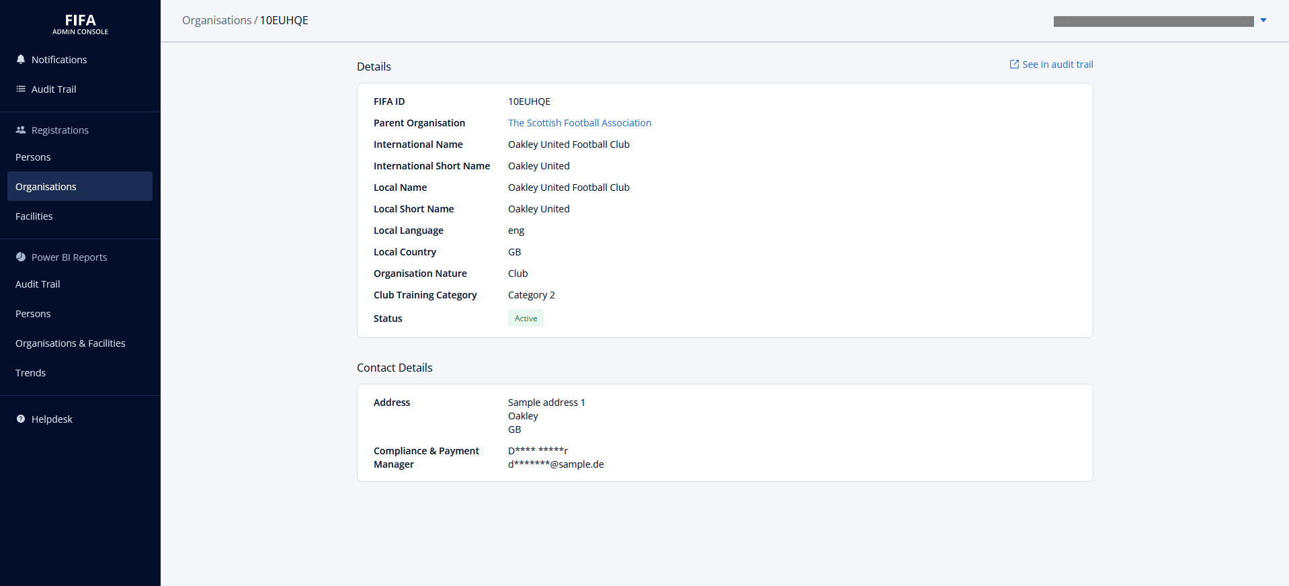1289x586 pixels.
Task: Open Audit Trail under Power BI Reports
Action: point(38,284)
